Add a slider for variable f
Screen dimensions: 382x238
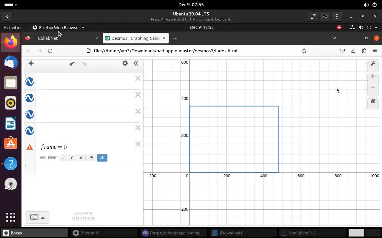click(63, 157)
